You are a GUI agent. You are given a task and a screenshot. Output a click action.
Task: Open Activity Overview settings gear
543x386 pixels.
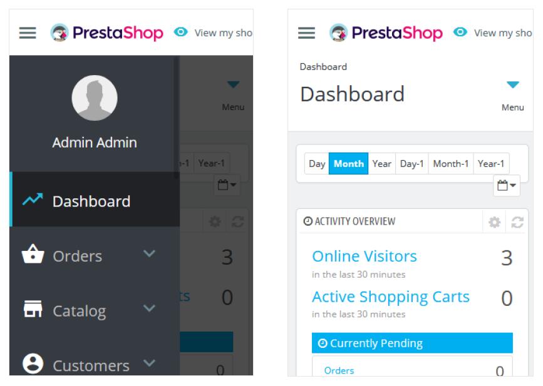point(495,222)
